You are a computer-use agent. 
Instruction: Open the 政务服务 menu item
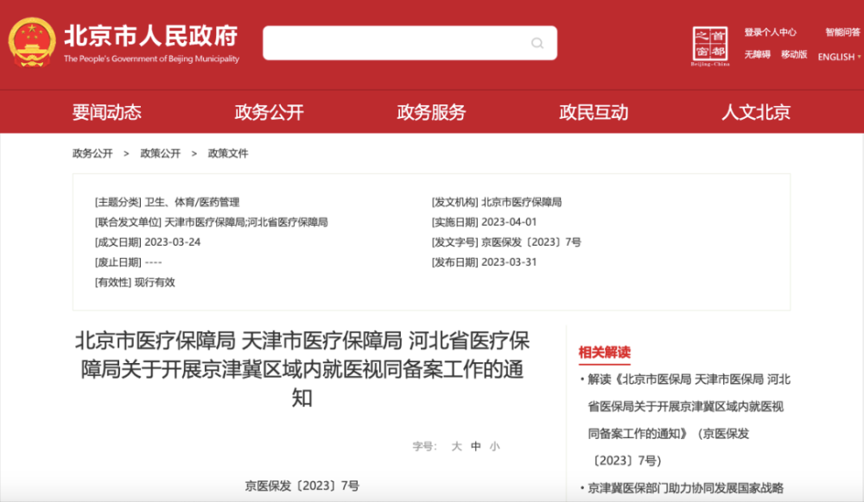pos(429,112)
